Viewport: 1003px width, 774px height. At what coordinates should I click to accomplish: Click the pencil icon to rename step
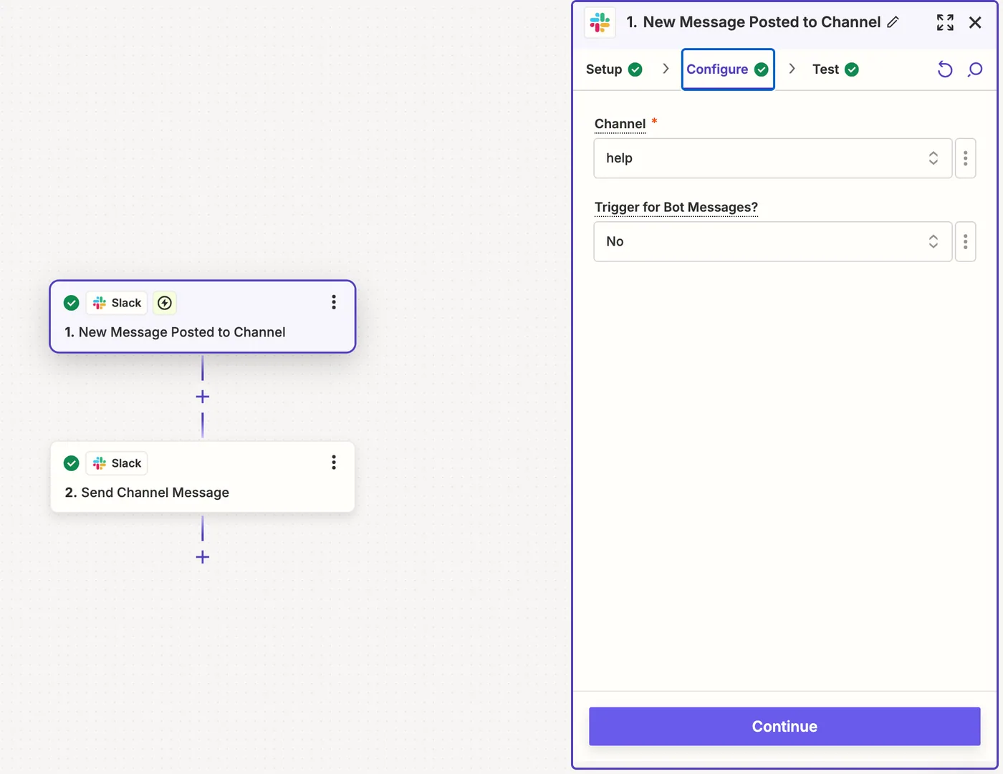(893, 22)
